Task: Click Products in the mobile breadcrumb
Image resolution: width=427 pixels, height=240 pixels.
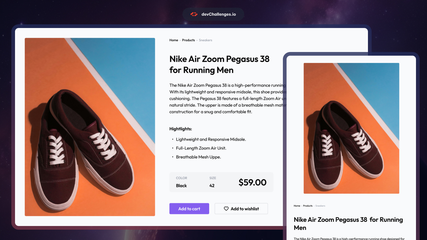Action: point(308,206)
